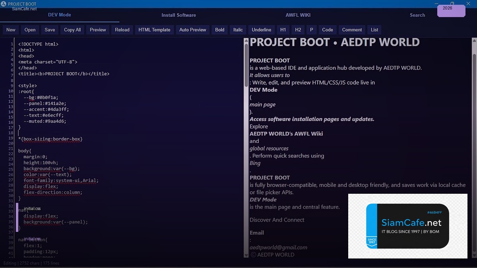The height and width of the screenshot is (268, 477).
Task: Insert a List element
Action: [x=374, y=29]
